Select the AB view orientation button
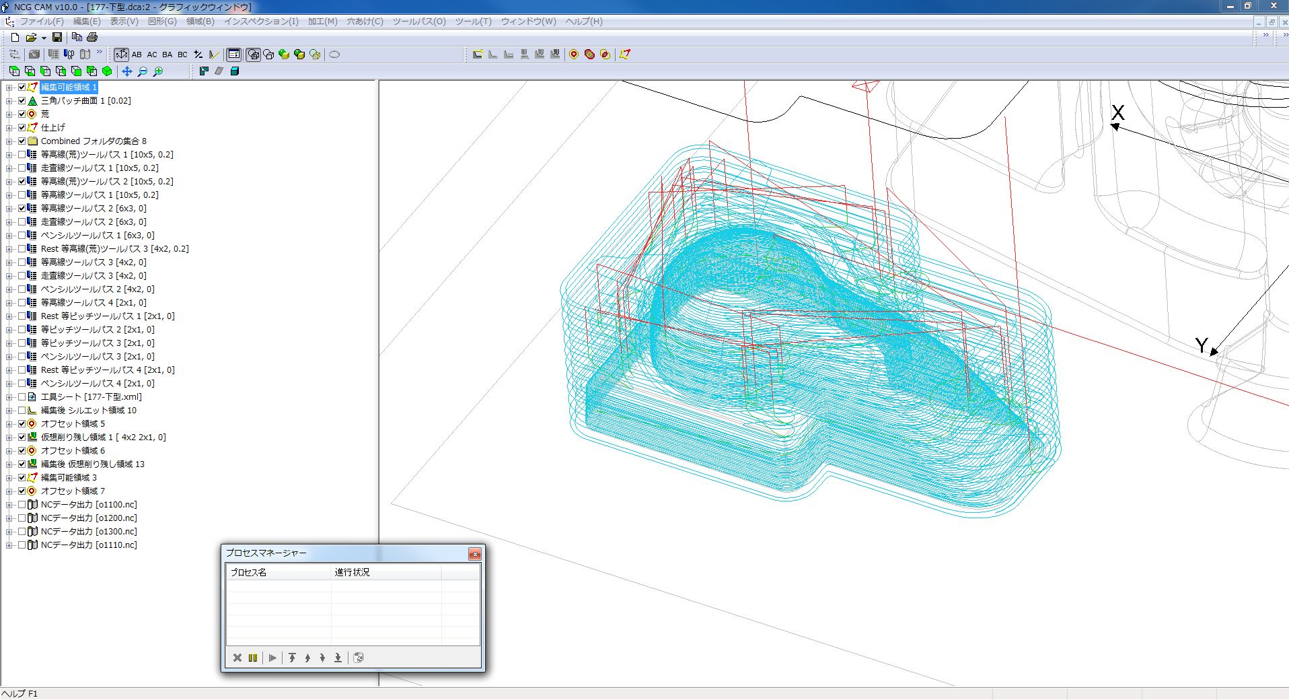 (x=137, y=55)
